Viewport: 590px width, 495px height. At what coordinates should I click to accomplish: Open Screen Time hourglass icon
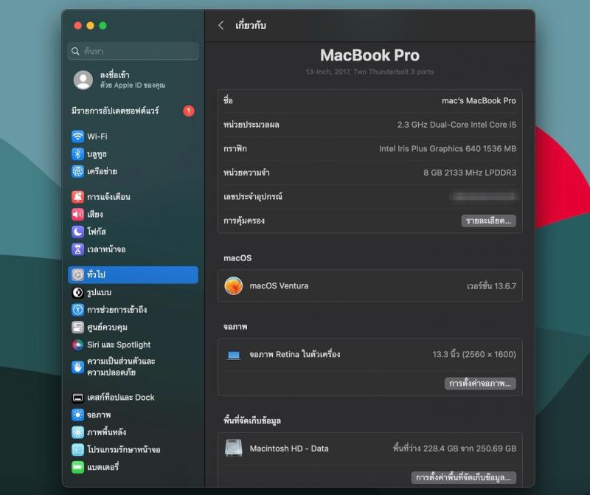[77, 249]
